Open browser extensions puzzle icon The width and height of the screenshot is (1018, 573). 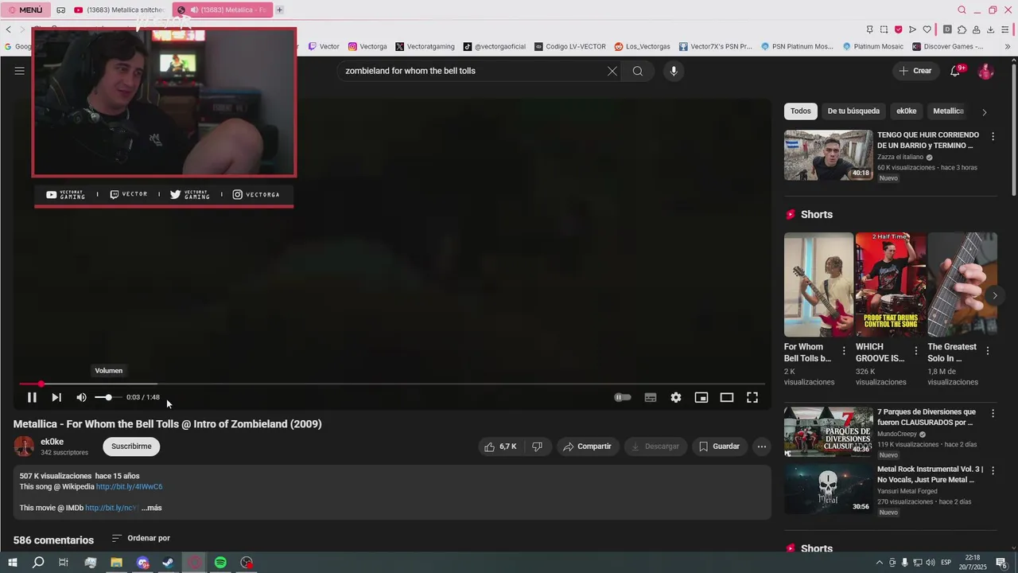(962, 29)
